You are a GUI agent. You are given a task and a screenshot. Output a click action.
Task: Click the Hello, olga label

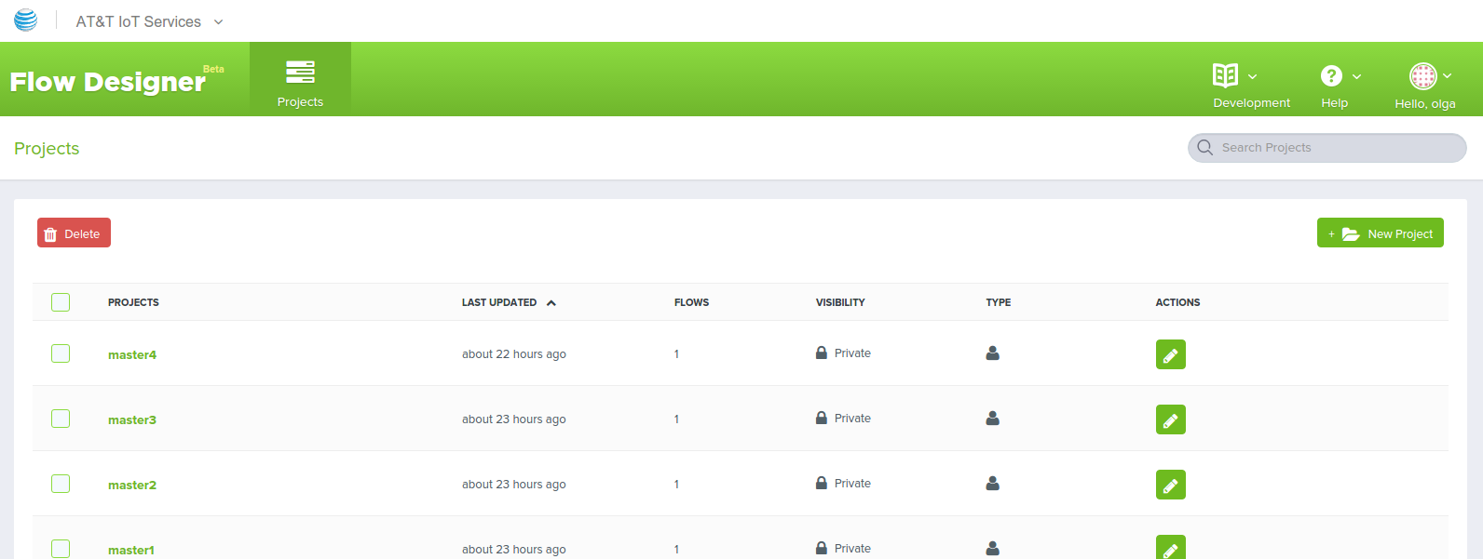(1424, 103)
